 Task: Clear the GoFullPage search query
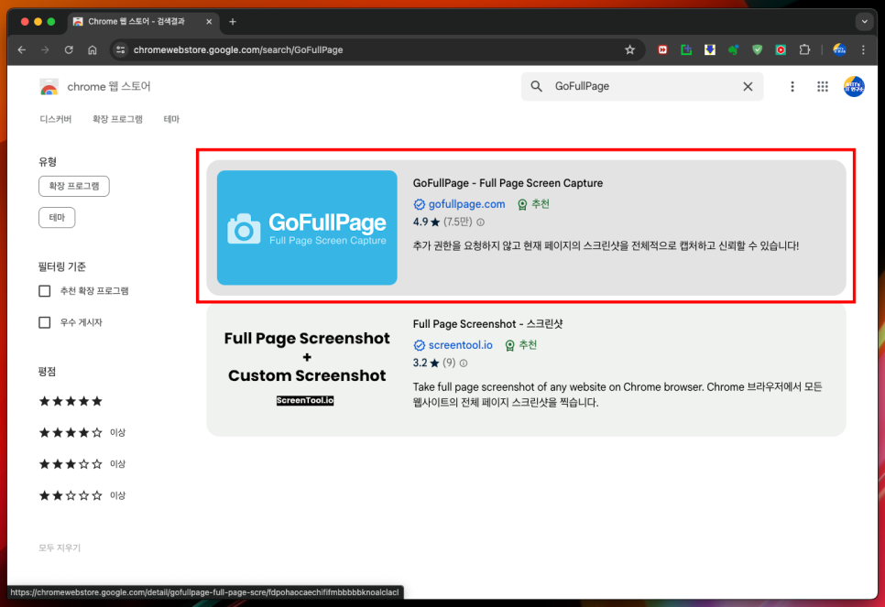click(x=748, y=86)
